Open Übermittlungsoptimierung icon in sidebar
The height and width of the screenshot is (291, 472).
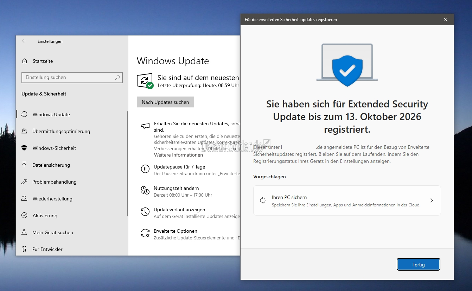(24, 131)
